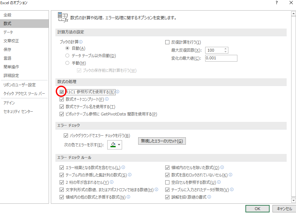Click info icon next to ブックの計算

81,42
